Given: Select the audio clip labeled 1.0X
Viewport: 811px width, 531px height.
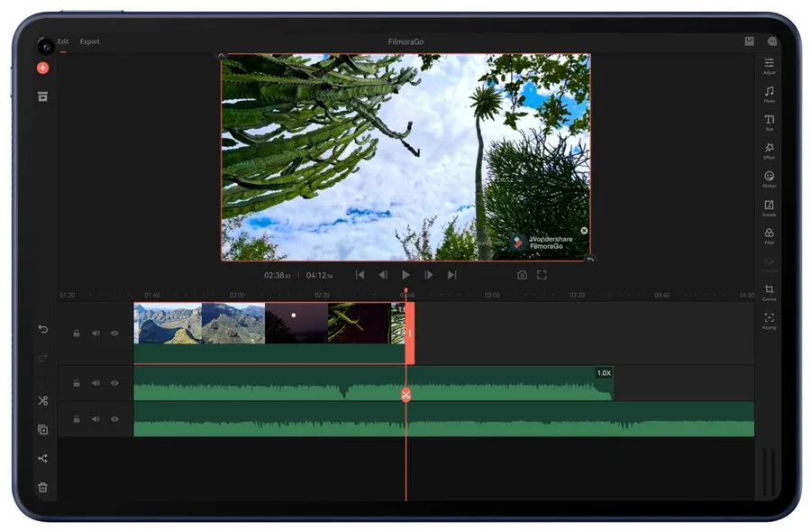Looking at the screenshot, I should click(x=373, y=383).
